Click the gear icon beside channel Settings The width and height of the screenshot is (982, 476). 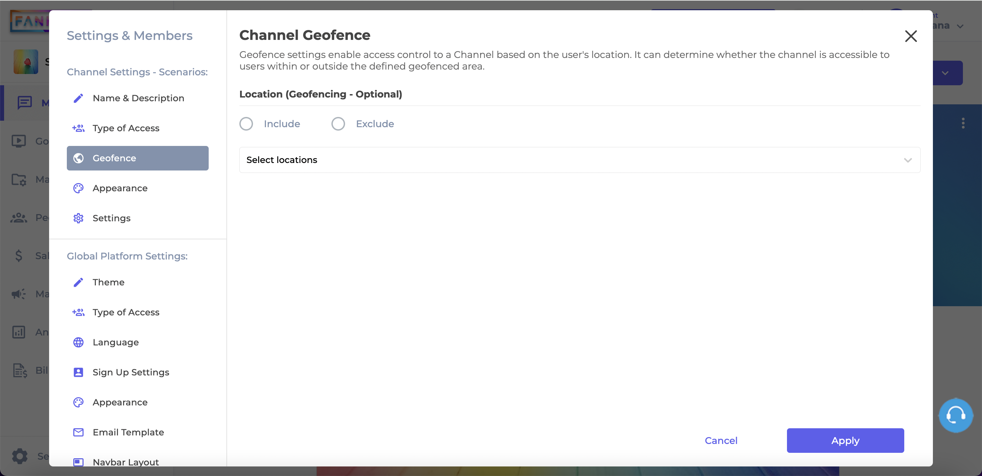pos(78,218)
